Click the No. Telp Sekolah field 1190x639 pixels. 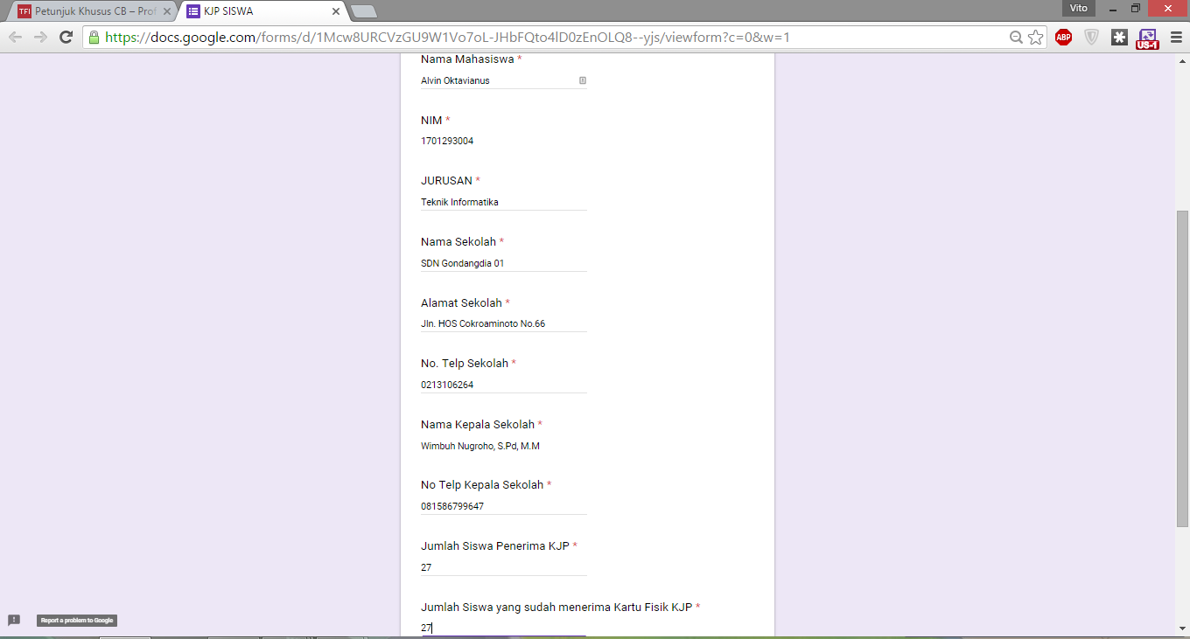(x=503, y=385)
